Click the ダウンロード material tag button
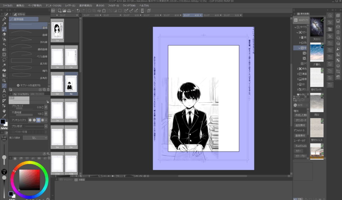342x200 pixels. pos(301,120)
